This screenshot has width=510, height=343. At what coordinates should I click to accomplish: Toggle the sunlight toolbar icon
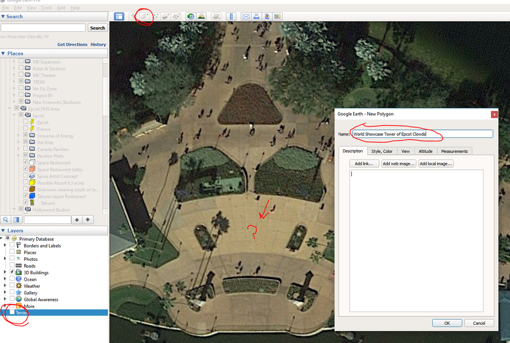point(201,16)
